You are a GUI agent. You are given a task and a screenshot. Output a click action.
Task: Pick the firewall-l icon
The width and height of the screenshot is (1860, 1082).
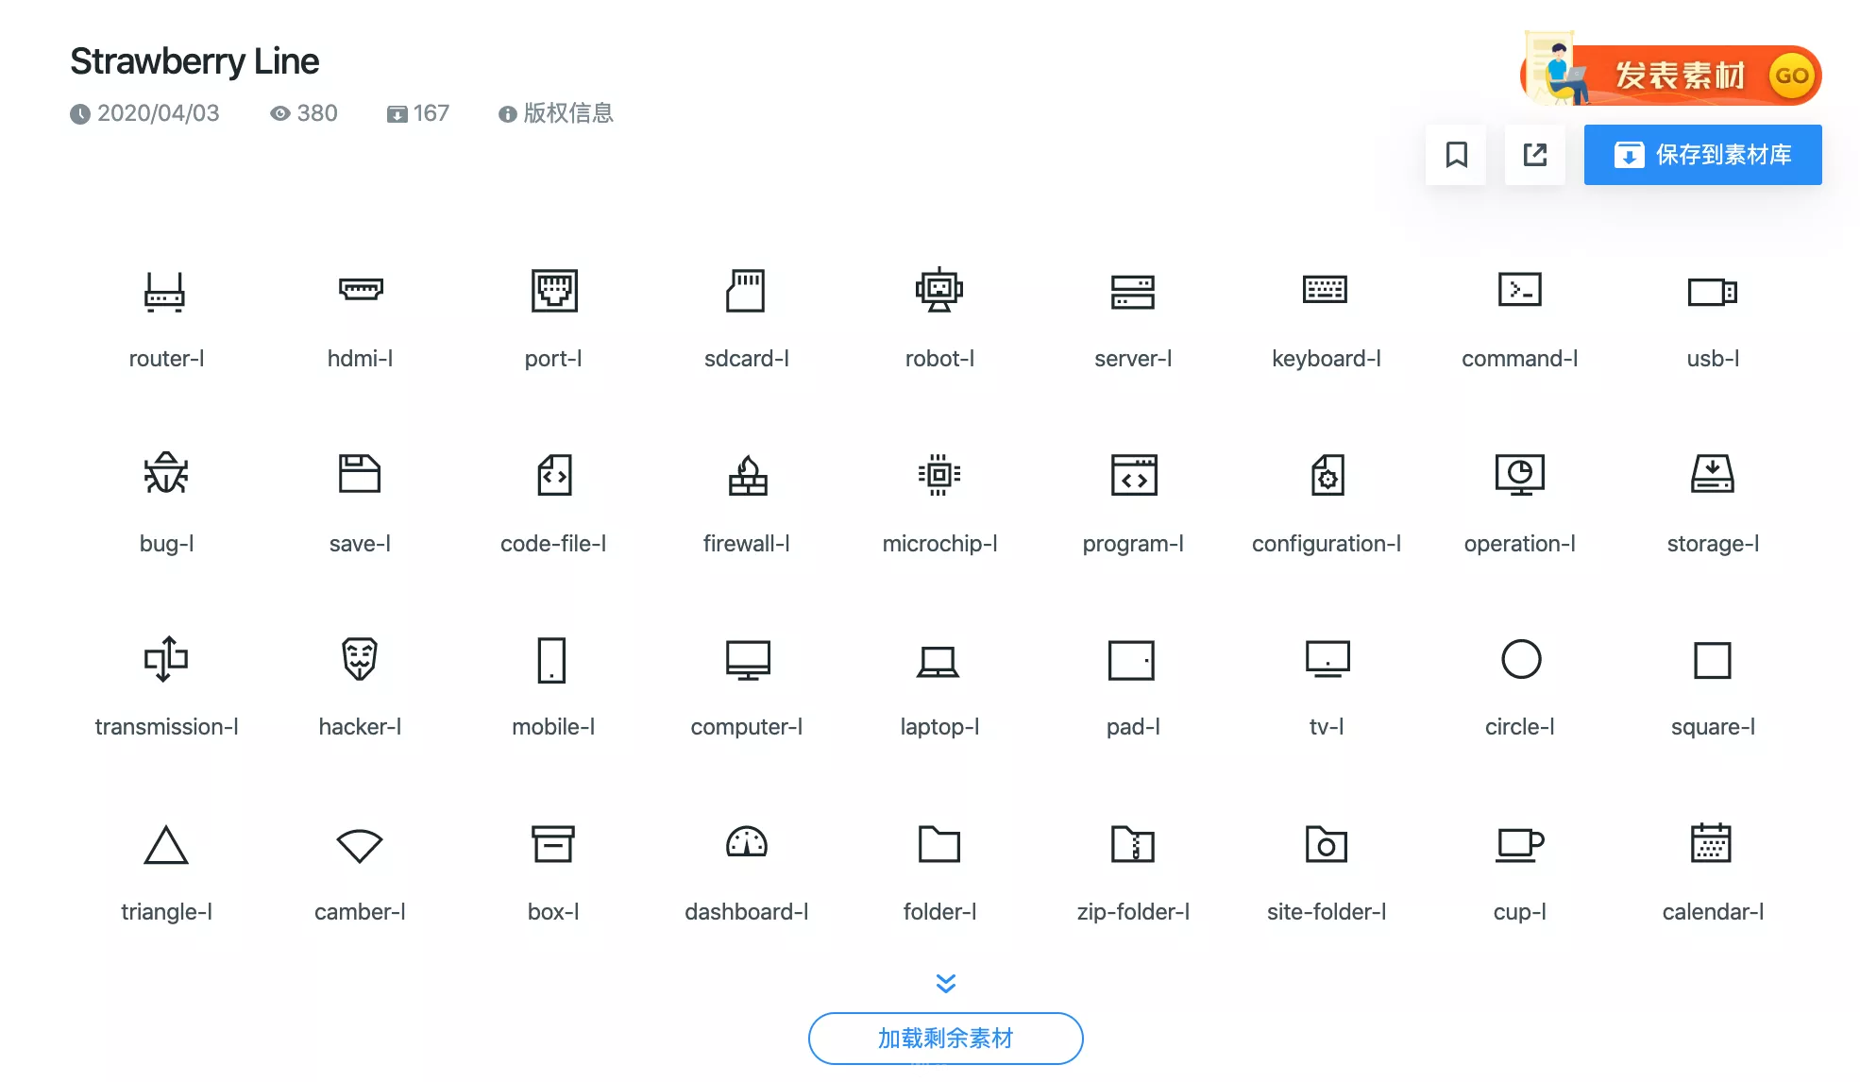pos(747,475)
